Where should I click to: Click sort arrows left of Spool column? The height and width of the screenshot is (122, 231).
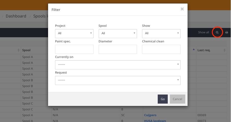[x=19, y=50]
